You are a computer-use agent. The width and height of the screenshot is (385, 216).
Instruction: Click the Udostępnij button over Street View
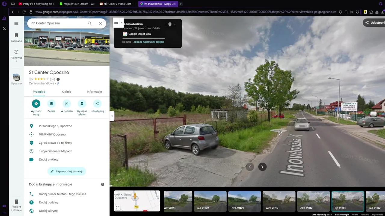click(374, 23)
